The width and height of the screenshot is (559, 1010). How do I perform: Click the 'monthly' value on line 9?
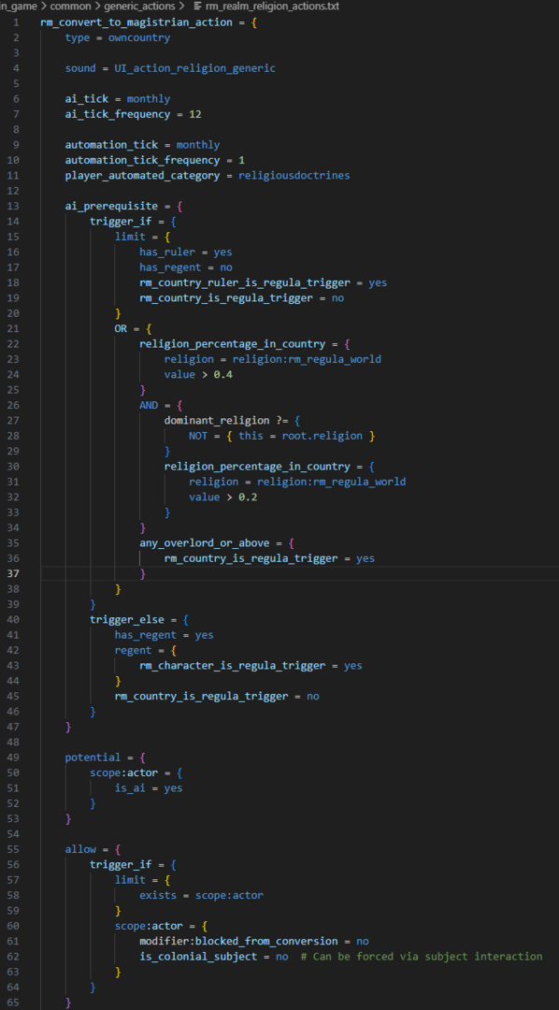[198, 145]
